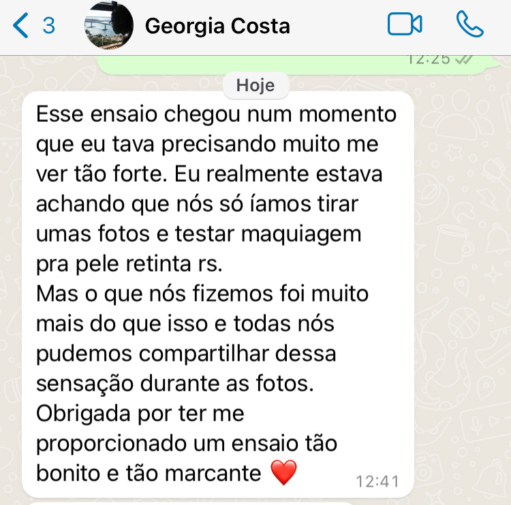Image resolution: width=511 pixels, height=505 pixels.
Task: Open contact info via Georgia Costa name
Action: [x=217, y=26]
